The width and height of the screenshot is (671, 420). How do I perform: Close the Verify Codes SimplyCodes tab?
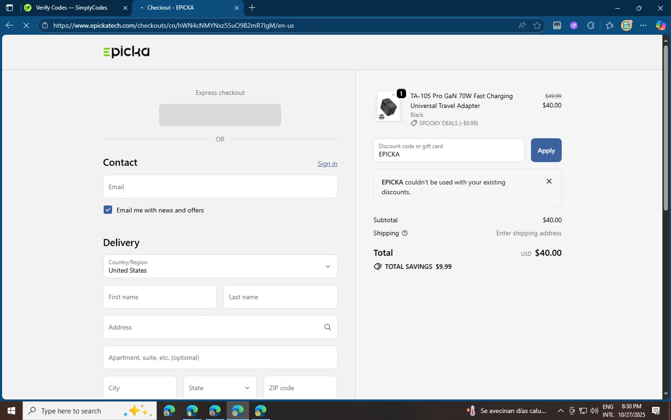[x=125, y=8]
